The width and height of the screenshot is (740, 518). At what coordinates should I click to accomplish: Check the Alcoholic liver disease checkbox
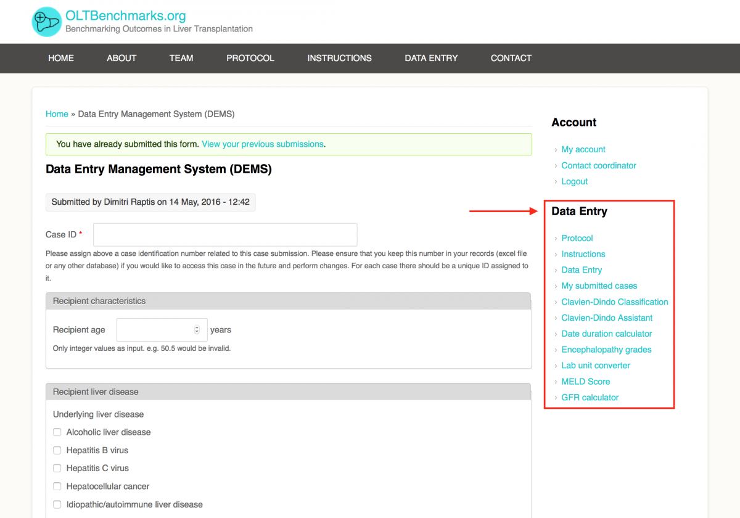[x=57, y=432]
